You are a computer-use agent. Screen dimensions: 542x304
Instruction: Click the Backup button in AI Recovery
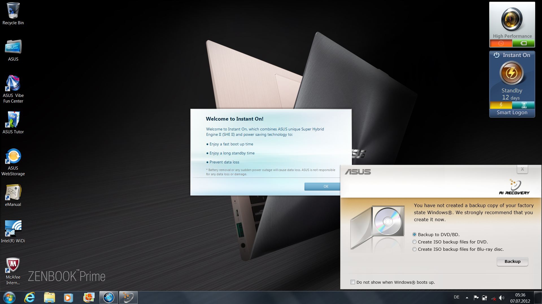point(512,261)
